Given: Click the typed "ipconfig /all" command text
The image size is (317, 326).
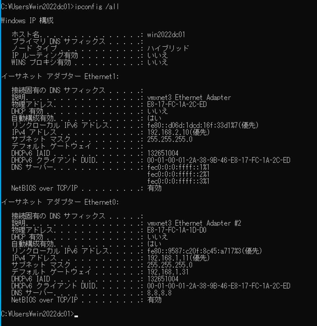Looking at the screenshot, I should (x=97, y=7).
